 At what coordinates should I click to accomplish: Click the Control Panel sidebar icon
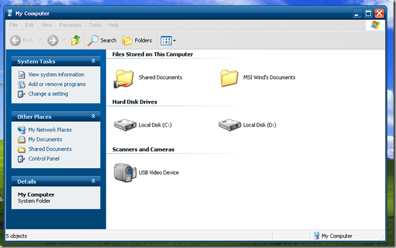pos(22,159)
